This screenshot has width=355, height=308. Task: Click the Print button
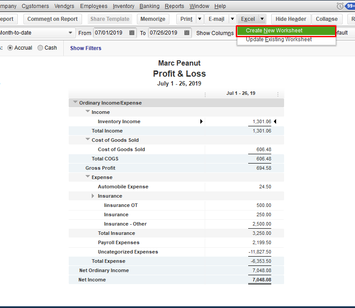tap(186, 19)
